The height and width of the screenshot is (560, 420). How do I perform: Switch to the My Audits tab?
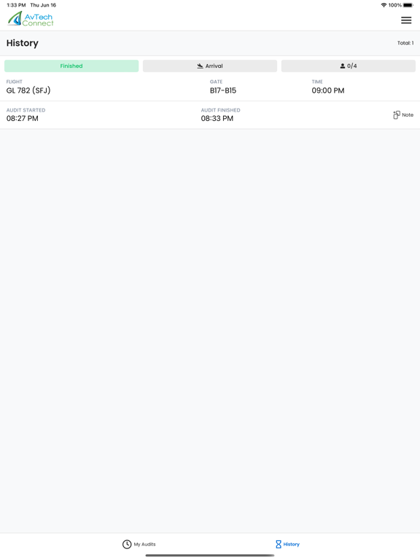139,544
